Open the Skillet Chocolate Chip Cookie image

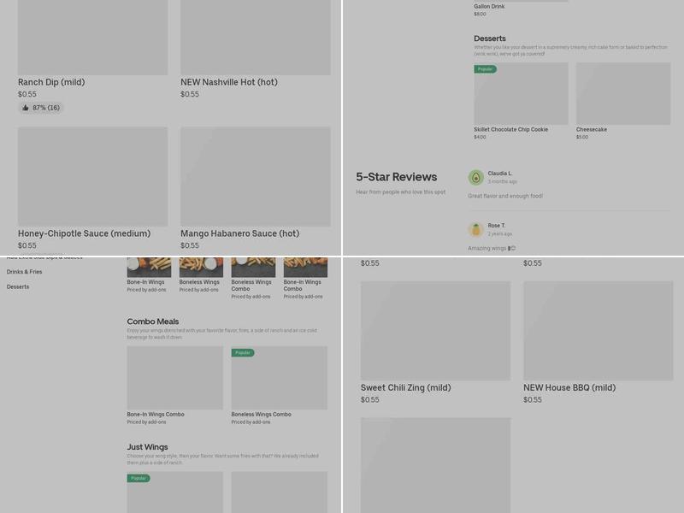tap(521, 93)
